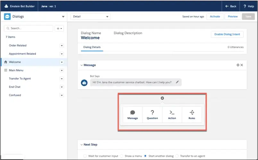Click the move handle on Message block
The width and height of the screenshot is (258, 160).
[238, 65]
